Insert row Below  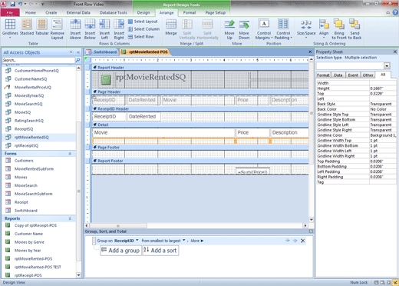coord(90,29)
